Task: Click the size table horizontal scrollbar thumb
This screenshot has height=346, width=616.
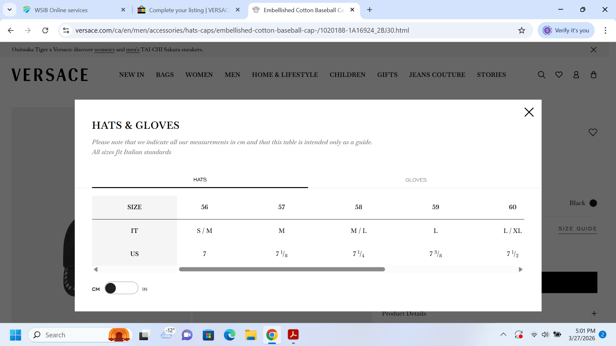Action: point(282,269)
